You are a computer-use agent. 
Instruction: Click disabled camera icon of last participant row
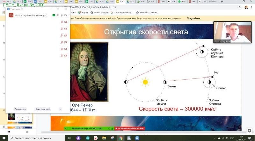[66, 56]
